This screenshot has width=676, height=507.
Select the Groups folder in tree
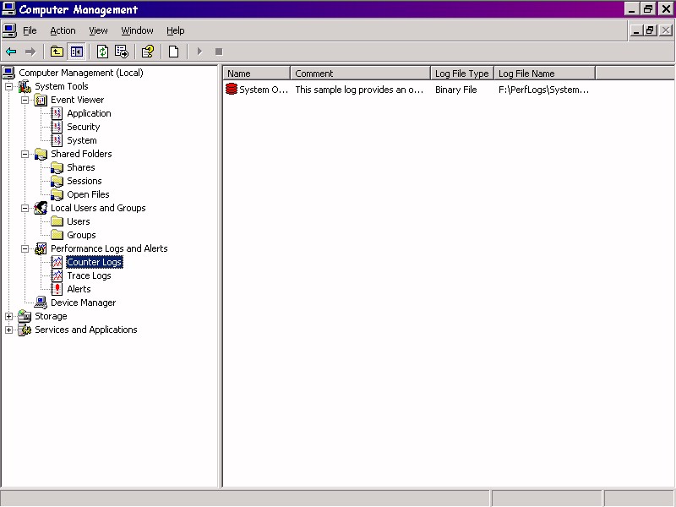81,235
